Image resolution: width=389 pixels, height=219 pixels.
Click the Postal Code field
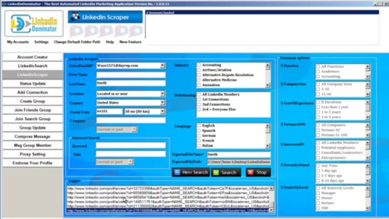click(109, 112)
